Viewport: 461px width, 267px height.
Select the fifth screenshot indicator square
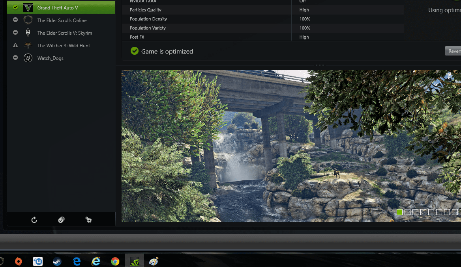[431, 212]
